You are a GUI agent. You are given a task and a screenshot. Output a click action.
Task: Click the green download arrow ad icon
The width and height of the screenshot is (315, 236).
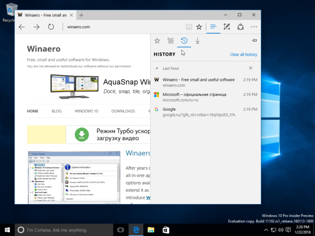point(82,134)
